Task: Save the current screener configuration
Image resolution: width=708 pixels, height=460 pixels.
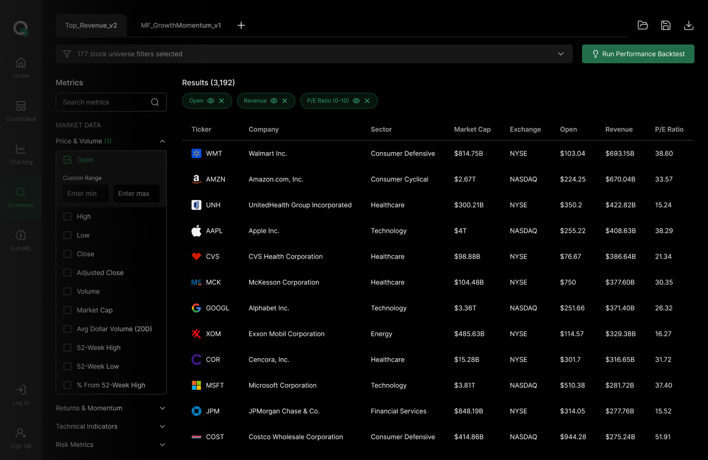Action: 665,25
